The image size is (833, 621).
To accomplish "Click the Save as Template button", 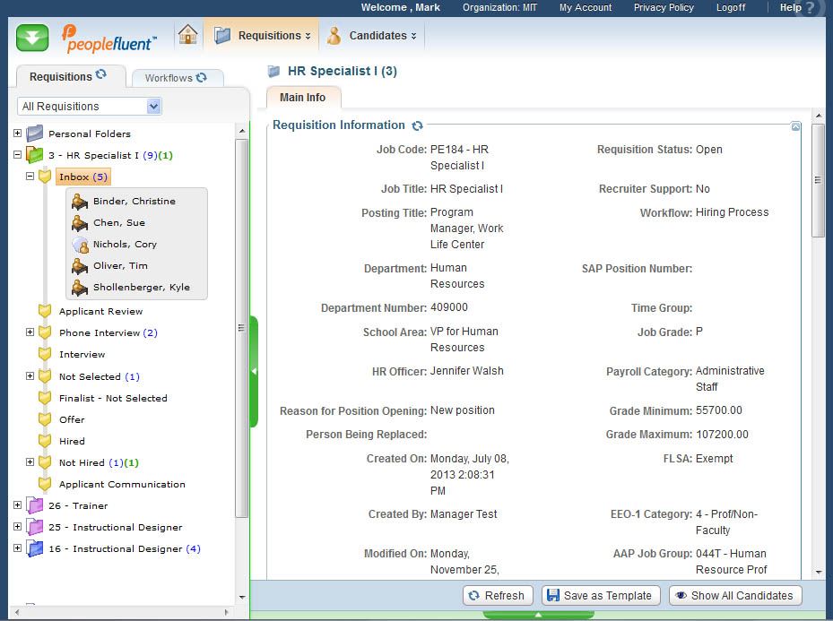I will click(601, 595).
